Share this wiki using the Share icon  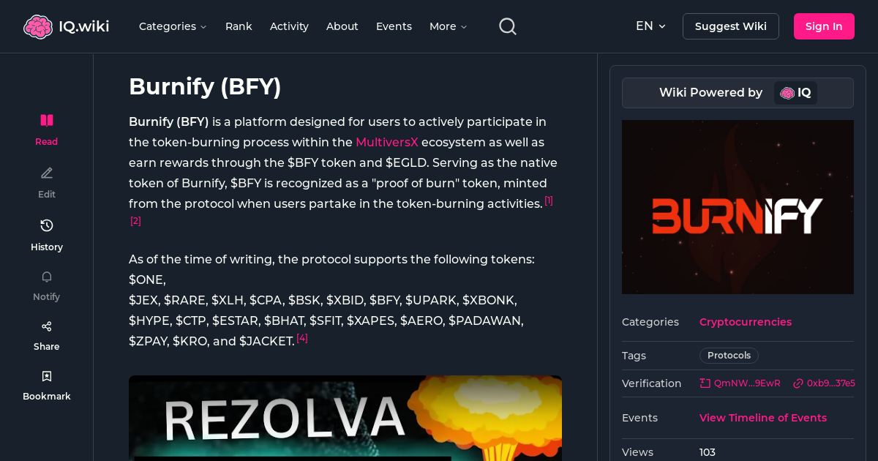[x=46, y=326]
